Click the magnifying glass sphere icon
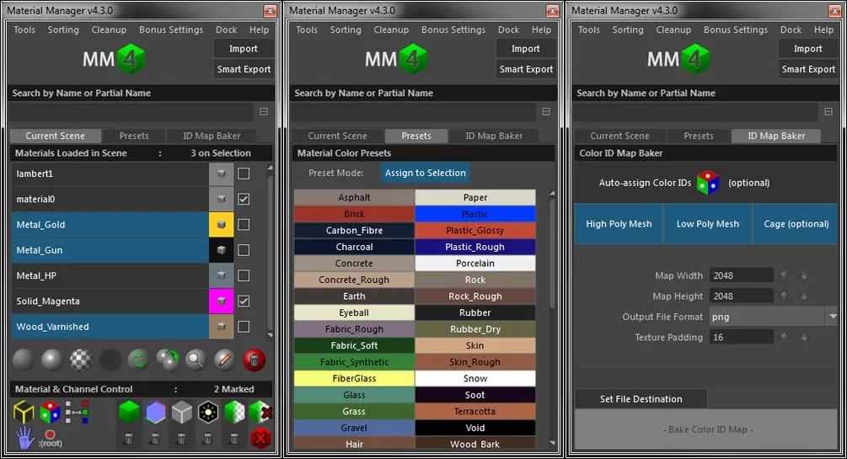The height and width of the screenshot is (459, 847). [196, 360]
